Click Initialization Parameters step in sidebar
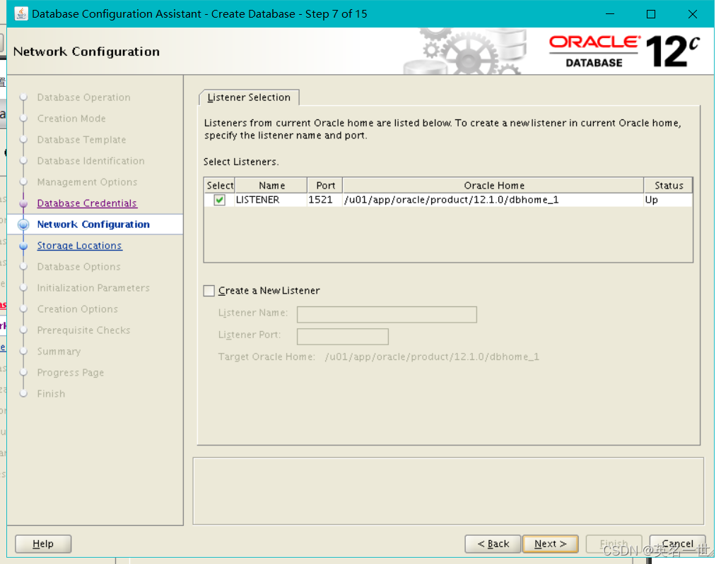Image resolution: width=721 pixels, height=564 pixels. point(93,287)
